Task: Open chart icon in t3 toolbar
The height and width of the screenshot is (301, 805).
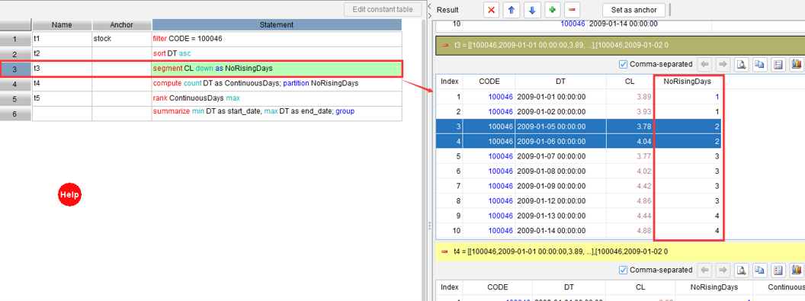Action: [x=797, y=64]
